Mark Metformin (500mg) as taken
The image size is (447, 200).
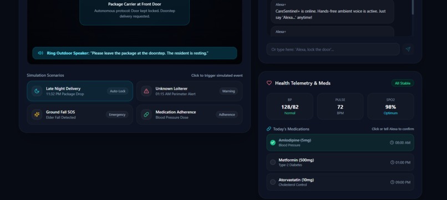pyautogui.click(x=273, y=162)
